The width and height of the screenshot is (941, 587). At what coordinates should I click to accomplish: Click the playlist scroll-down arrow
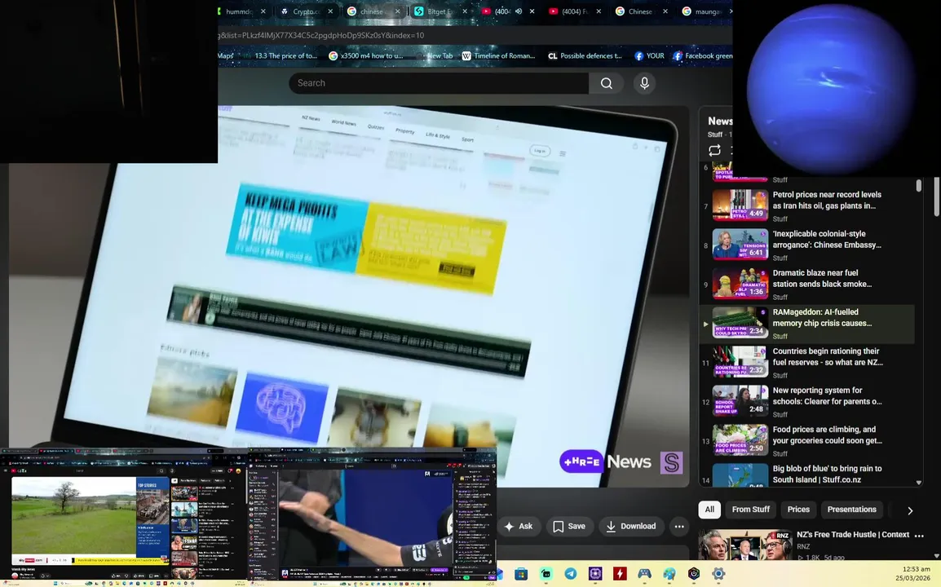tap(919, 483)
